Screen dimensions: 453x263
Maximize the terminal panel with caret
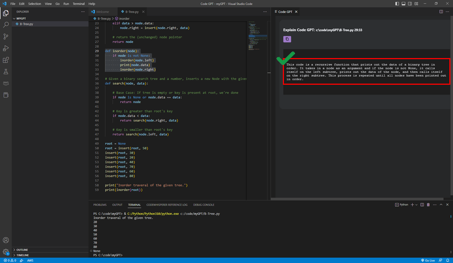coord(441,205)
